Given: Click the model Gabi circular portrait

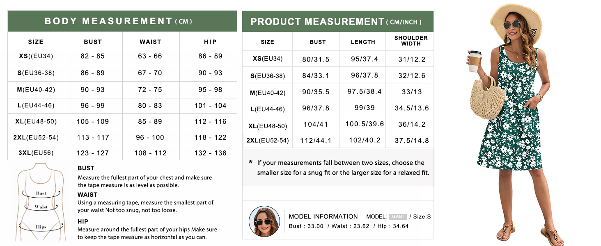Looking at the screenshot, I should 264,221.
